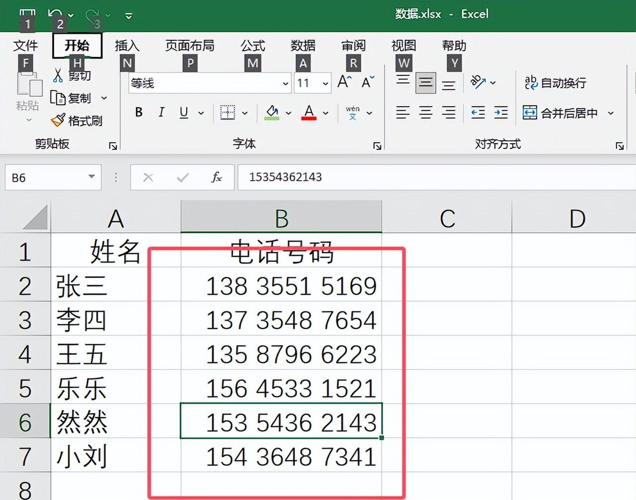Select cell with 138 3551 5169
The image size is (636, 500).
point(281,285)
